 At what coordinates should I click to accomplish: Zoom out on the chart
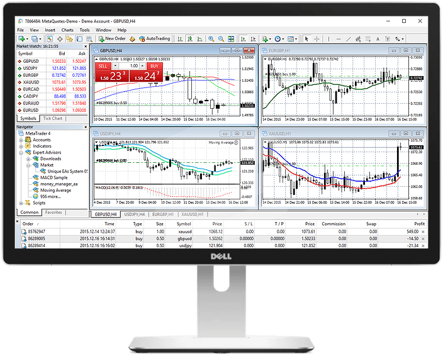coord(221,38)
